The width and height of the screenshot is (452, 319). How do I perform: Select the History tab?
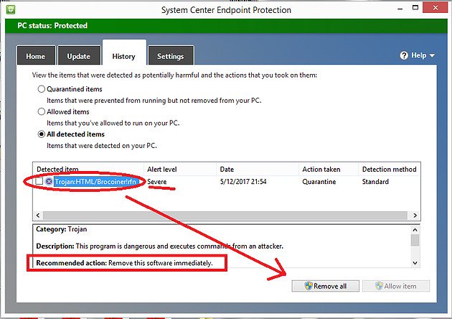(124, 53)
